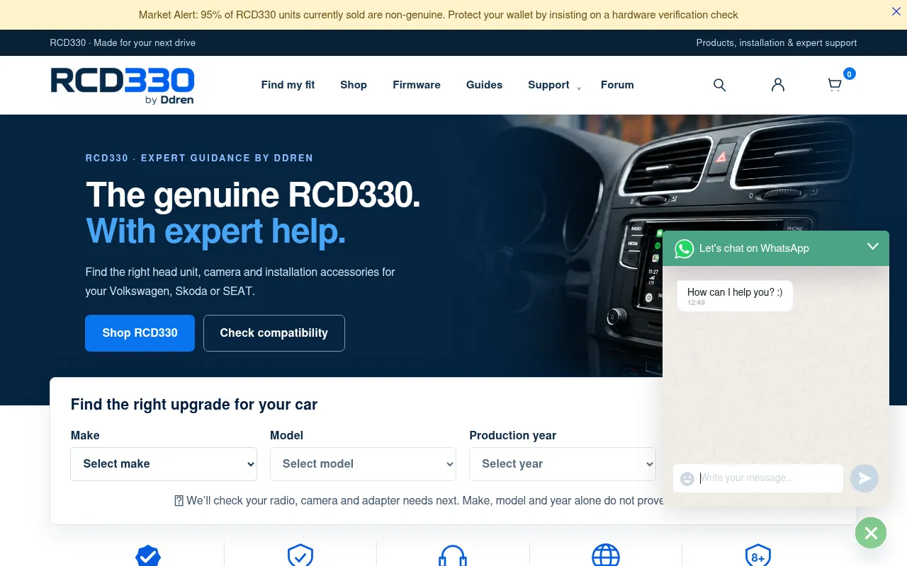907x566 pixels.
Task: Click the RCD330 by Ddren logo
Action: 123,86
